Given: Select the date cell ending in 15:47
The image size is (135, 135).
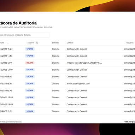Looking at the screenshot, I should (x=6, y=83).
